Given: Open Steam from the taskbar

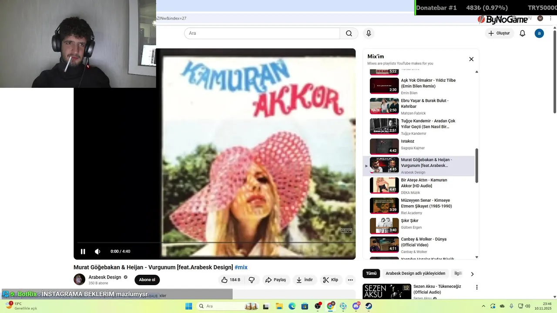Looking at the screenshot, I should coord(369,306).
